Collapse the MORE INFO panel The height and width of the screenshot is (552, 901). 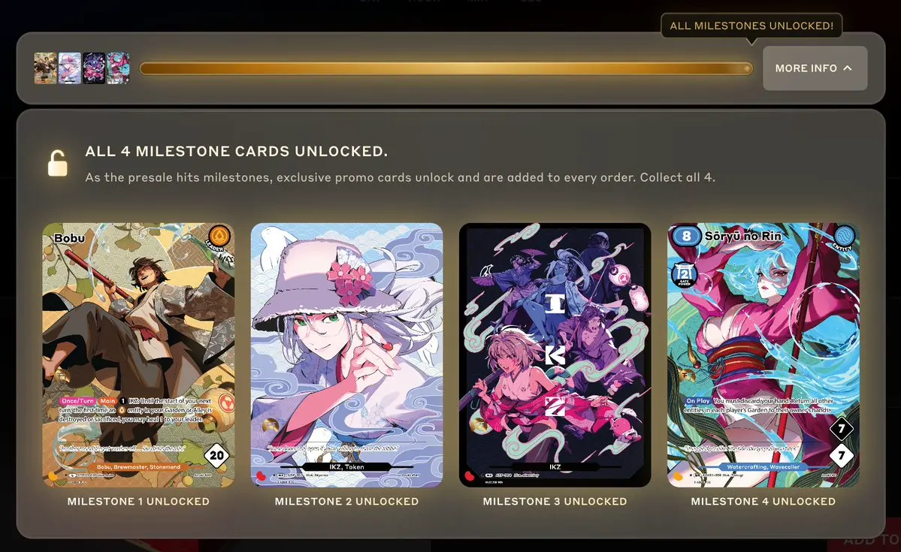pyautogui.click(x=815, y=68)
